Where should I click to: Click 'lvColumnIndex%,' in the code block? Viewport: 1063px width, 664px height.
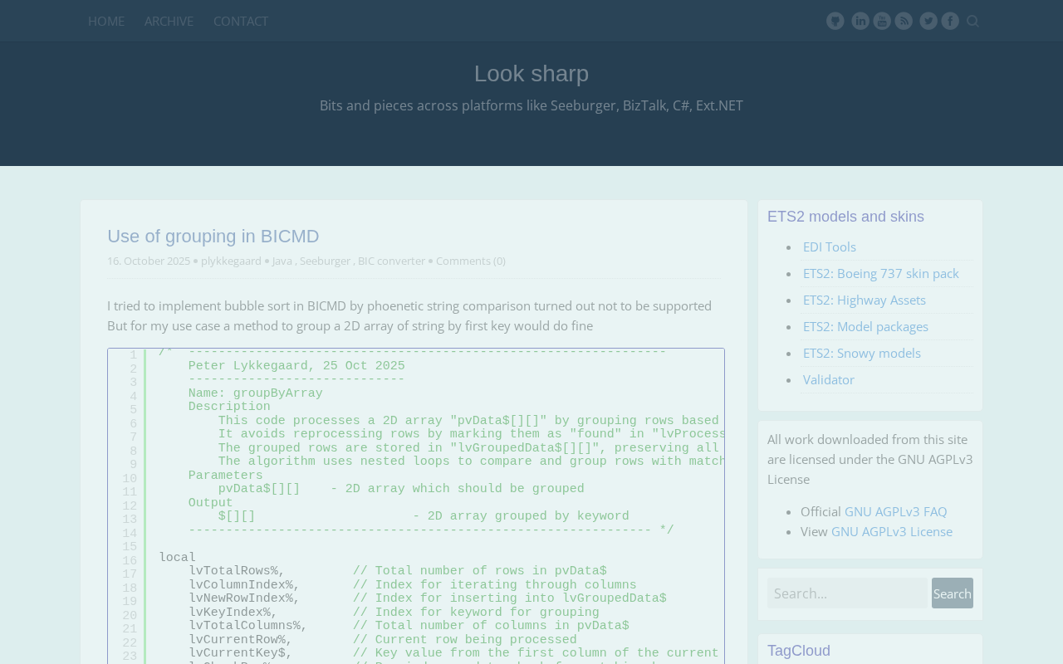[244, 585]
